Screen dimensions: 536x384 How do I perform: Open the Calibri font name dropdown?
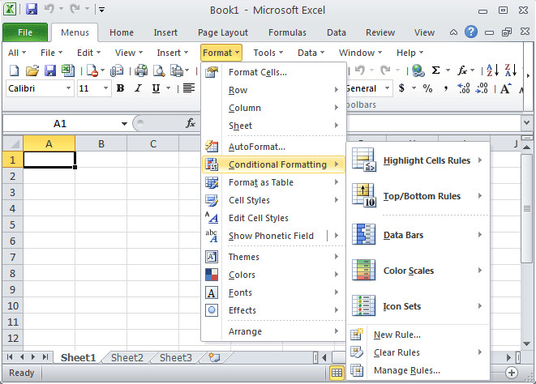pyautogui.click(x=68, y=88)
